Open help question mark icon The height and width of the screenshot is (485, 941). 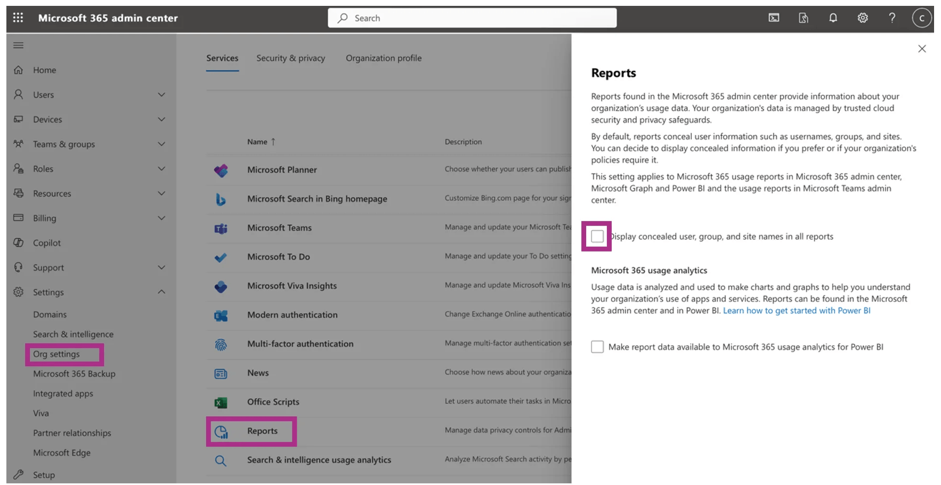click(892, 18)
